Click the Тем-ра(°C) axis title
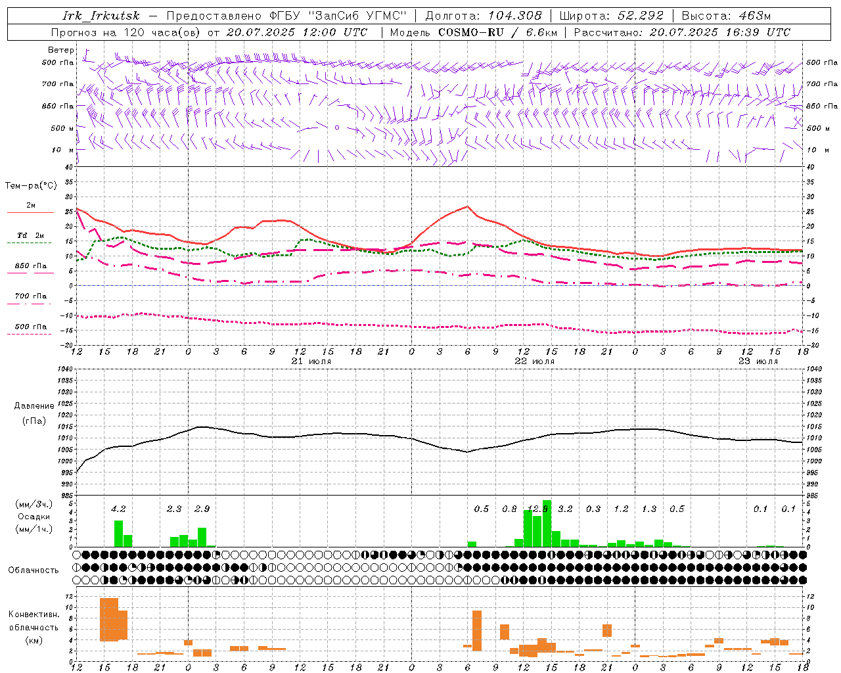Viewport: 841px width, 673px height. coord(31,186)
